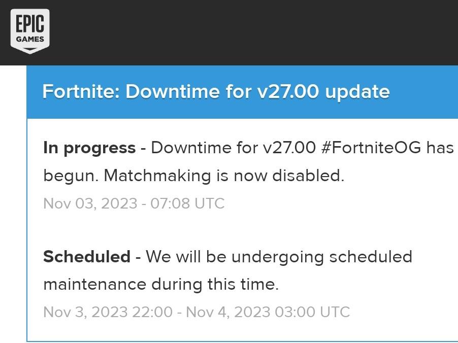
Task: Click the word "GAMES" in the logo
Action: pyautogui.click(x=30, y=39)
